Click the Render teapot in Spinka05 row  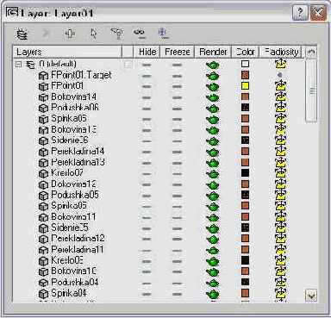[213, 207]
